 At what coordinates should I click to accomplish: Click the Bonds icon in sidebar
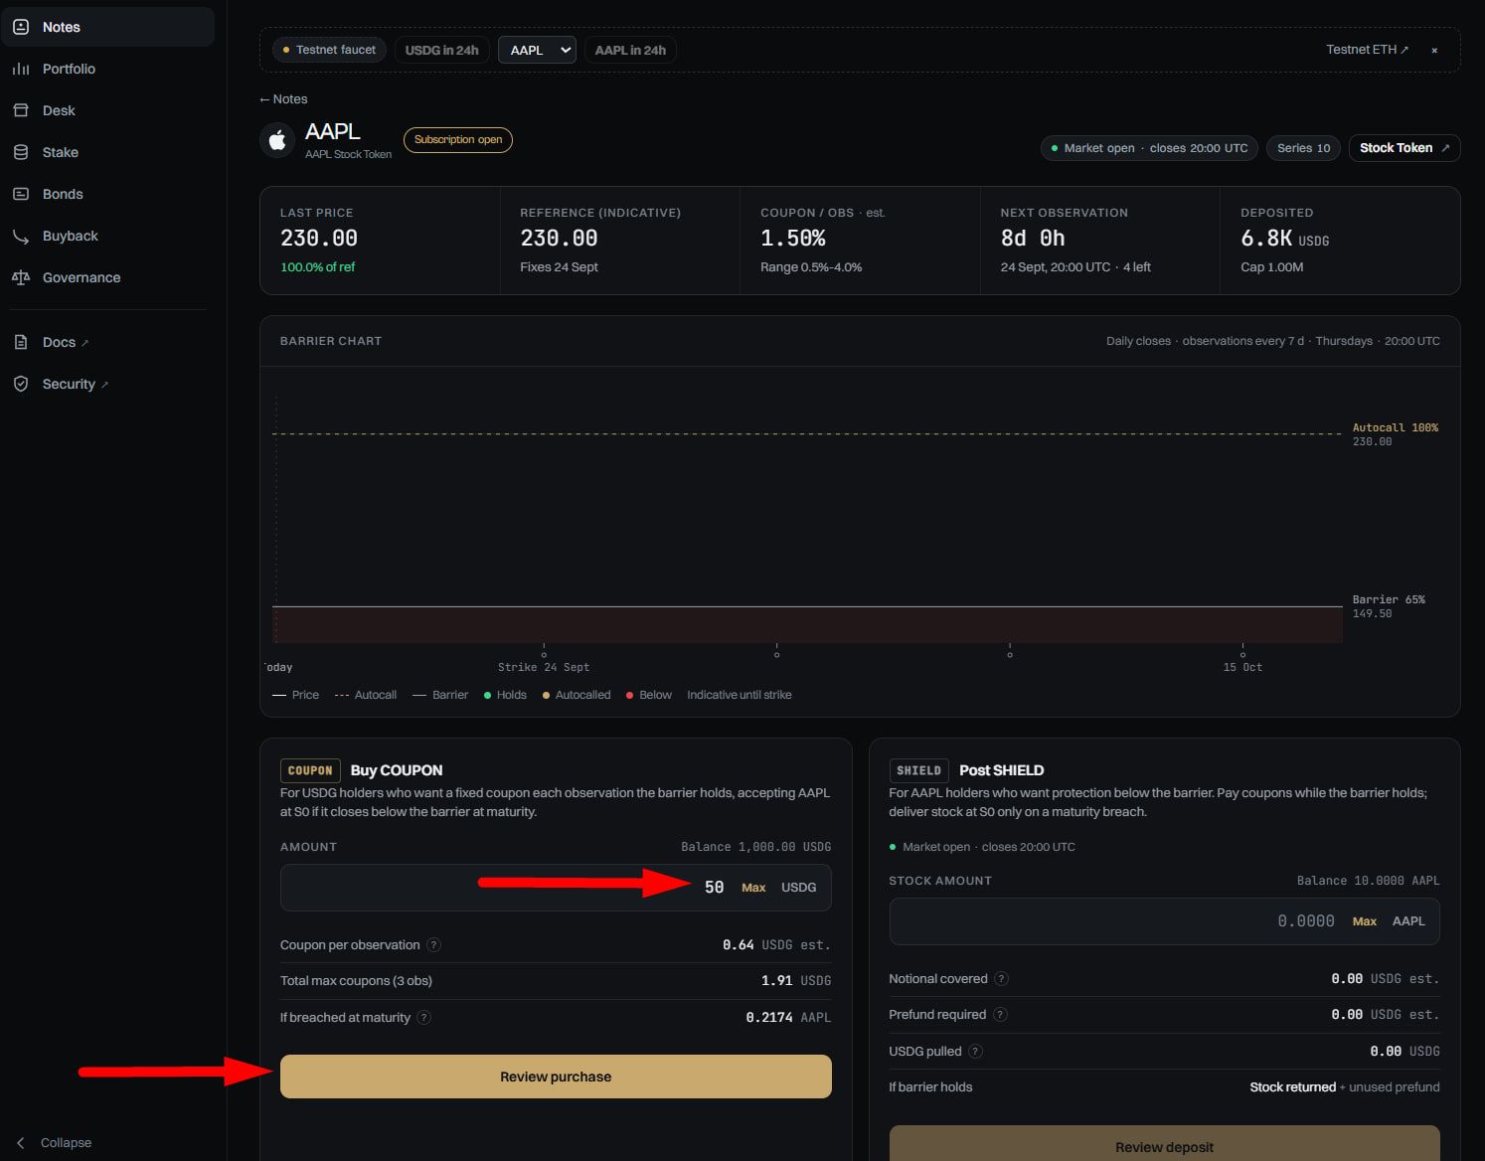21,194
